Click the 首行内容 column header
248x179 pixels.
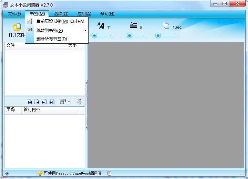(x=50, y=110)
